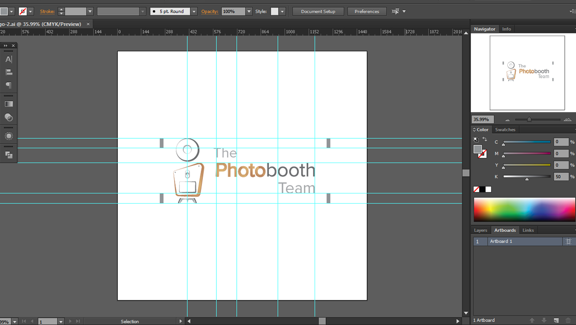This screenshot has width=576, height=325.
Task: Open the Paragraph panel icon in the dock
Action: (8, 85)
